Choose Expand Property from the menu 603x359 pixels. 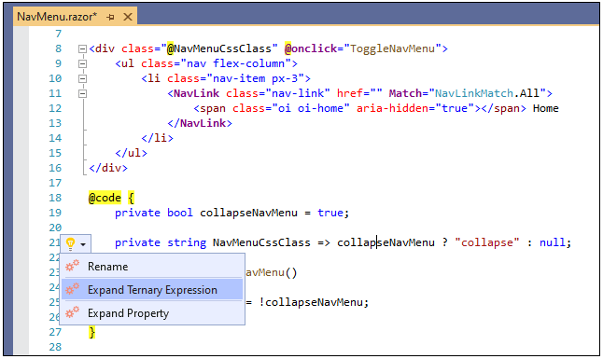pos(152,313)
